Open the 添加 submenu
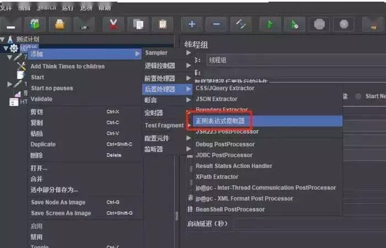This screenshot has height=248, width=386. [84, 53]
